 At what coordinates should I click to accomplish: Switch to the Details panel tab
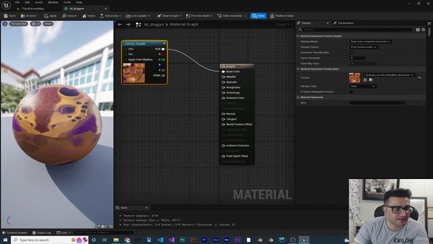click(306, 23)
